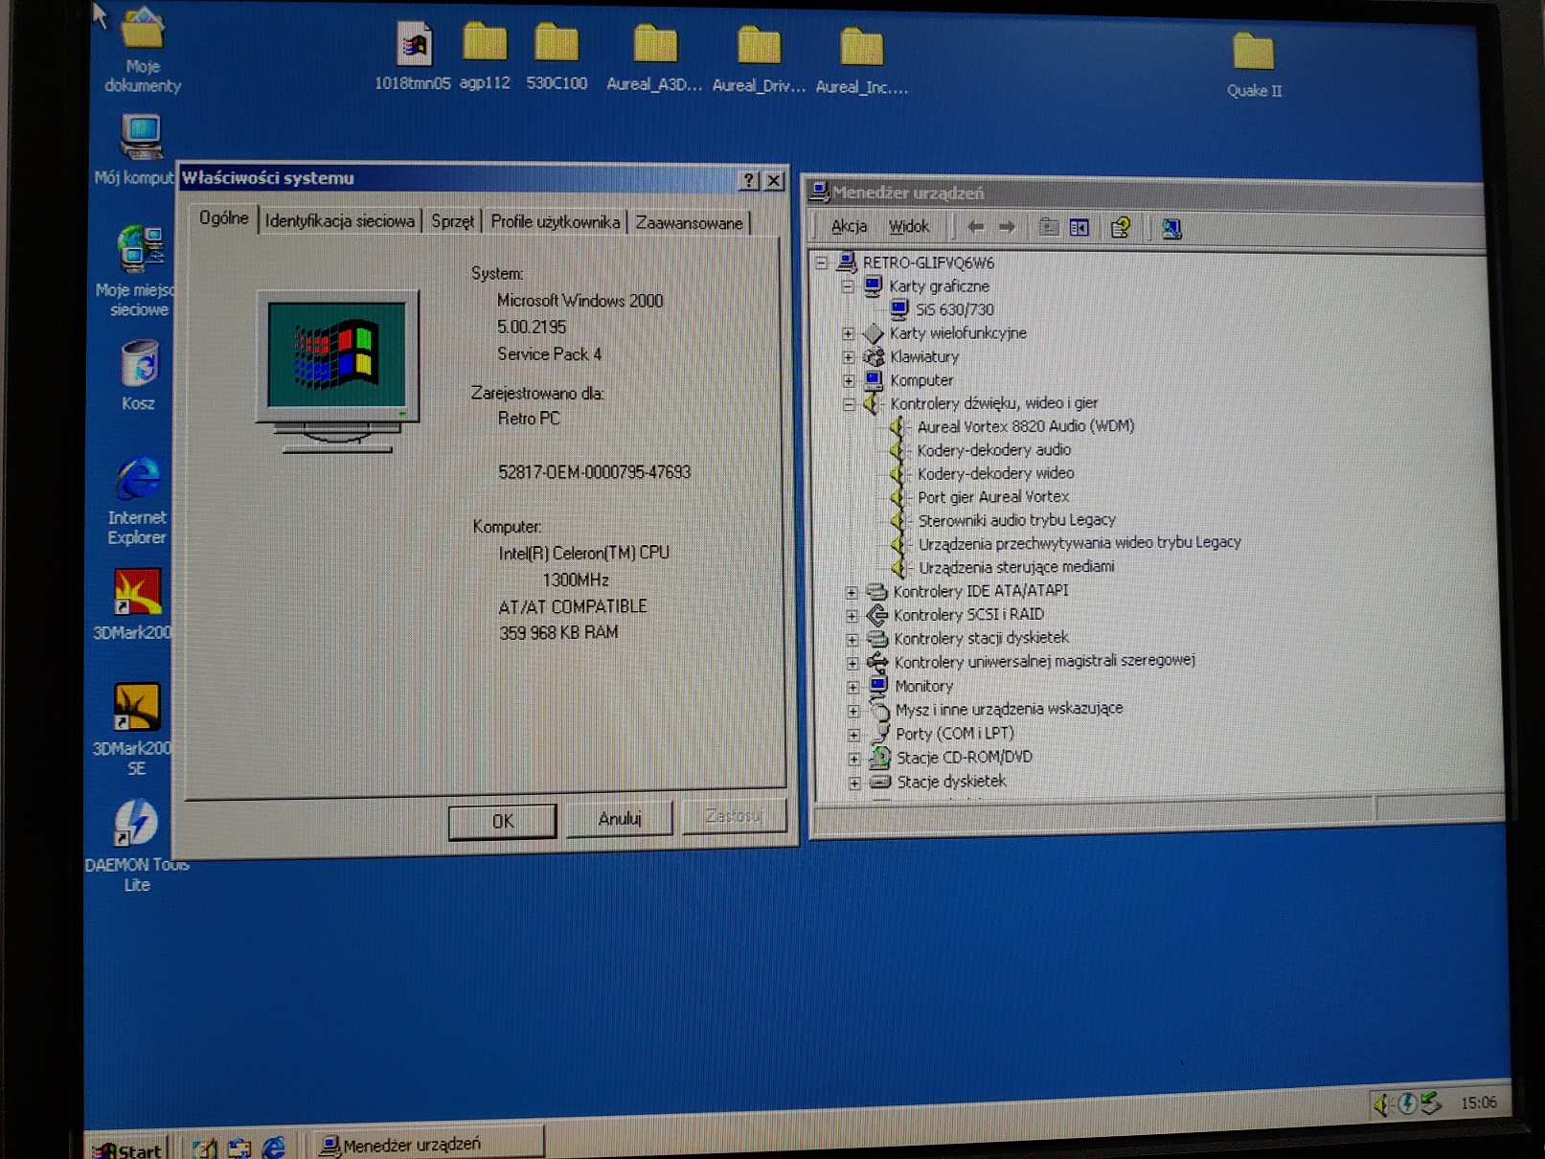Select the Aureal_Driv folder on desktop
This screenshot has width=1545, height=1159.
pos(760,59)
